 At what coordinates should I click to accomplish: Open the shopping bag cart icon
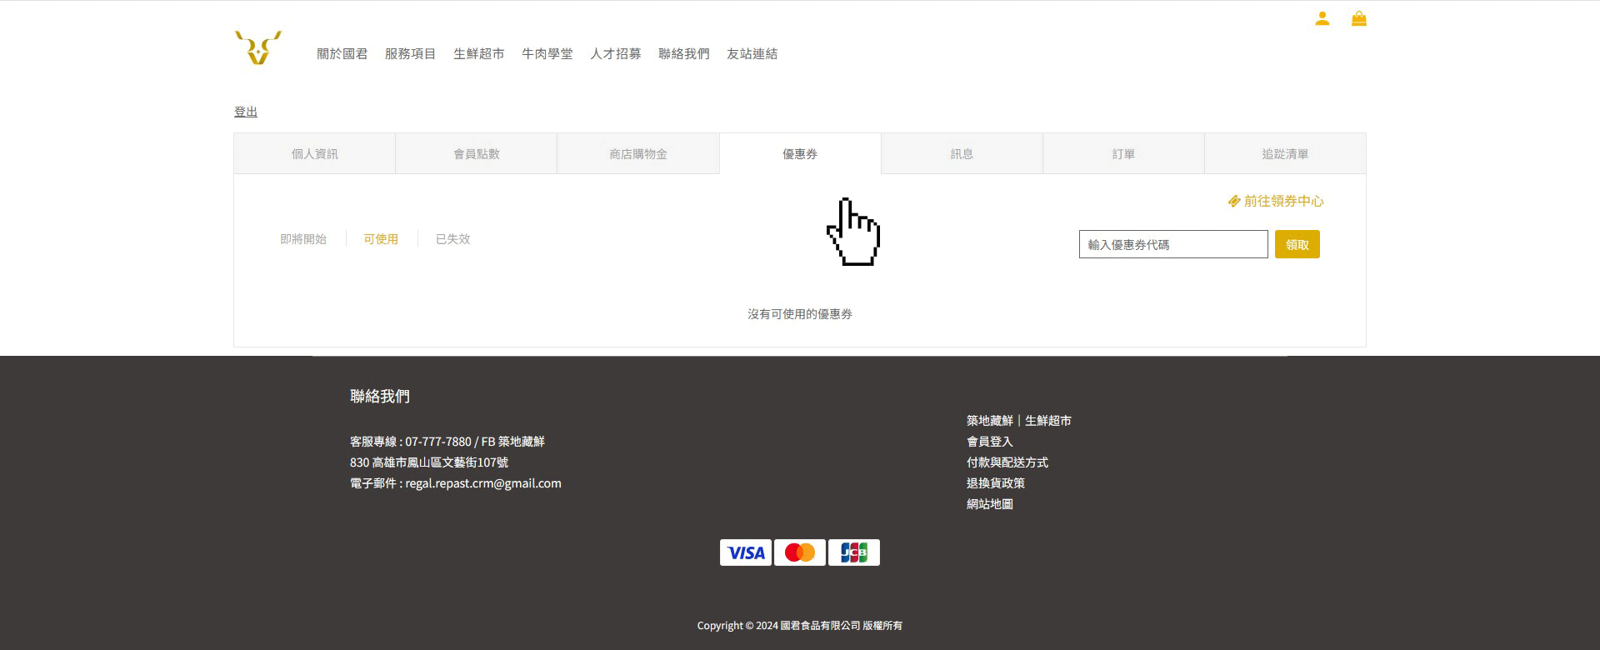click(x=1358, y=18)
